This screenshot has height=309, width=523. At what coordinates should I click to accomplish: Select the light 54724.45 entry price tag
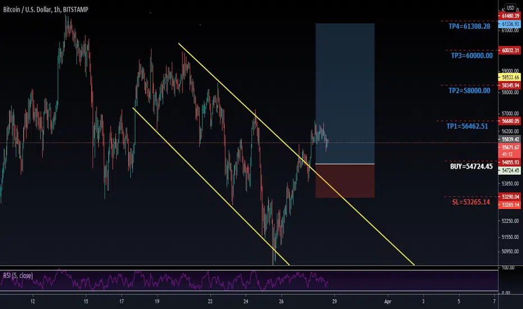click(x=510, y=171)
